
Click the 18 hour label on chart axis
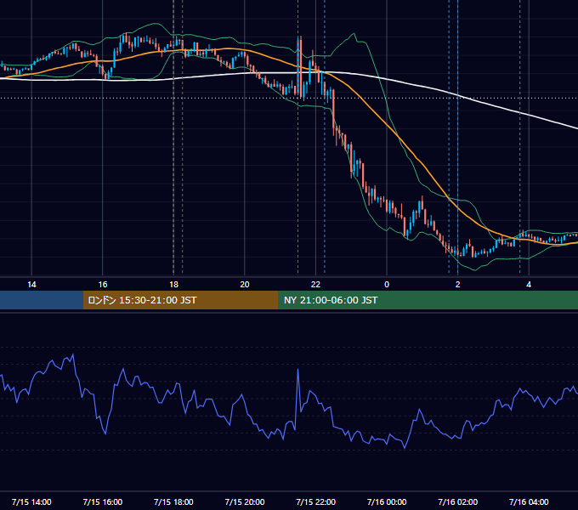coord(173,285)
